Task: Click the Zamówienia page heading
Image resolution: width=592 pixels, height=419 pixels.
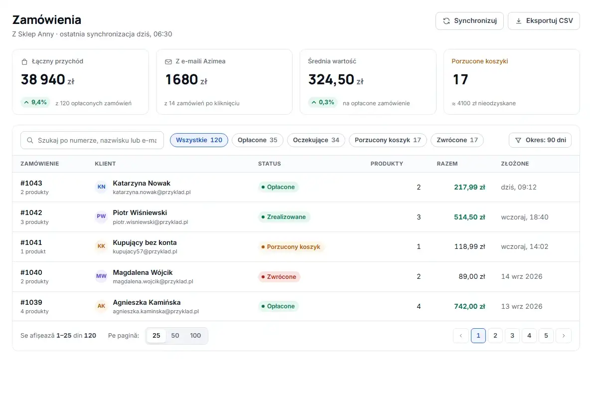Action: pyautogui.click(x=46, y=19)
